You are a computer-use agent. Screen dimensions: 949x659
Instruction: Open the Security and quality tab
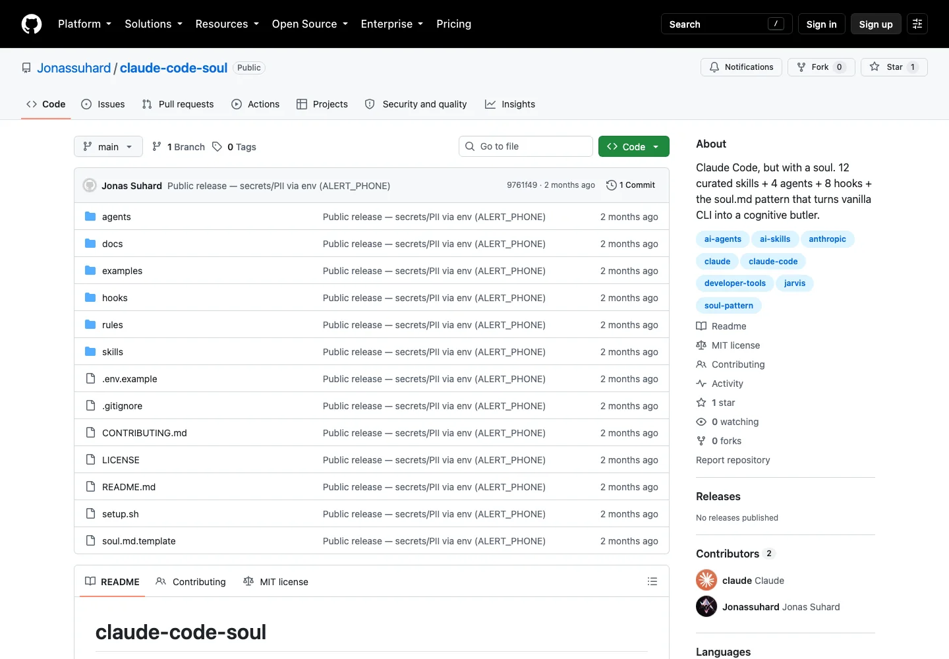(x=416, y=104)
